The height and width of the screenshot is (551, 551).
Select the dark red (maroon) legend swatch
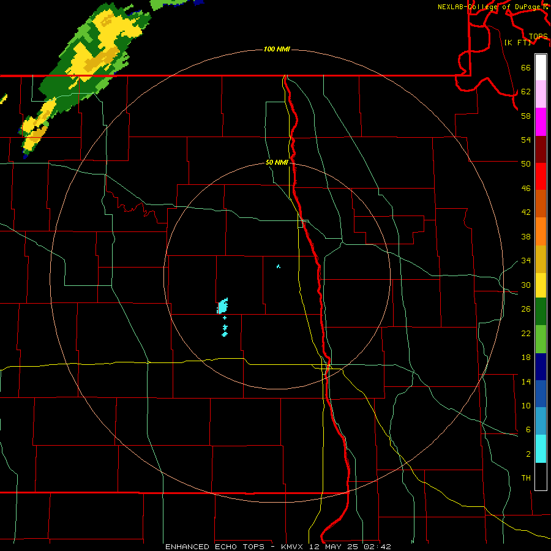click(x=541, y=149)
